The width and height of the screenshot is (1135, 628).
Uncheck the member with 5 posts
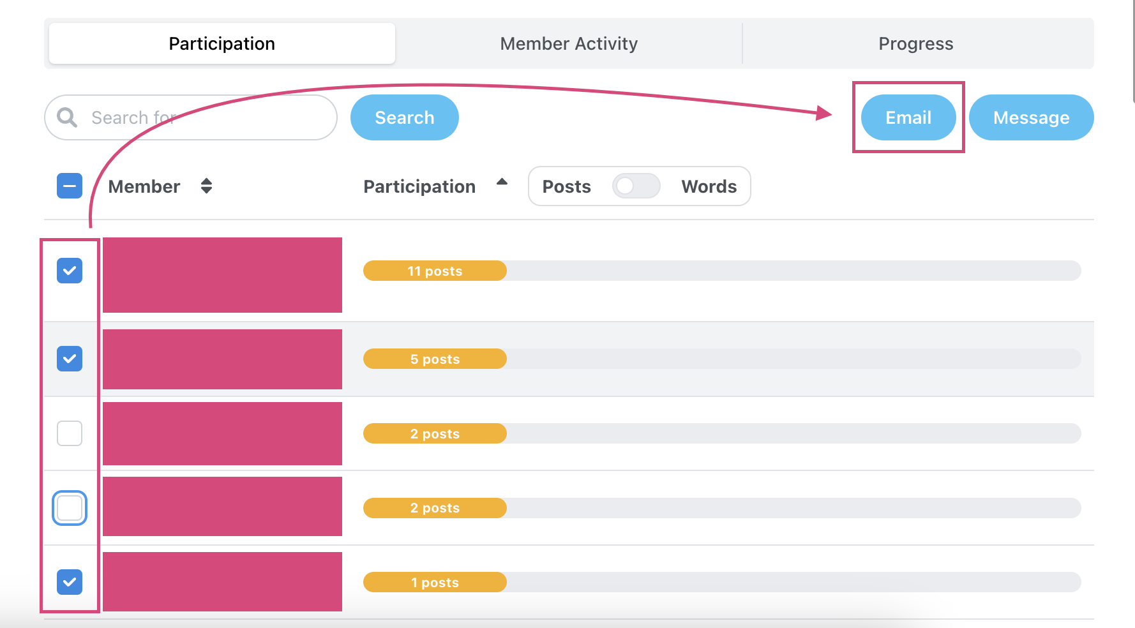click(x=70, y=359)
